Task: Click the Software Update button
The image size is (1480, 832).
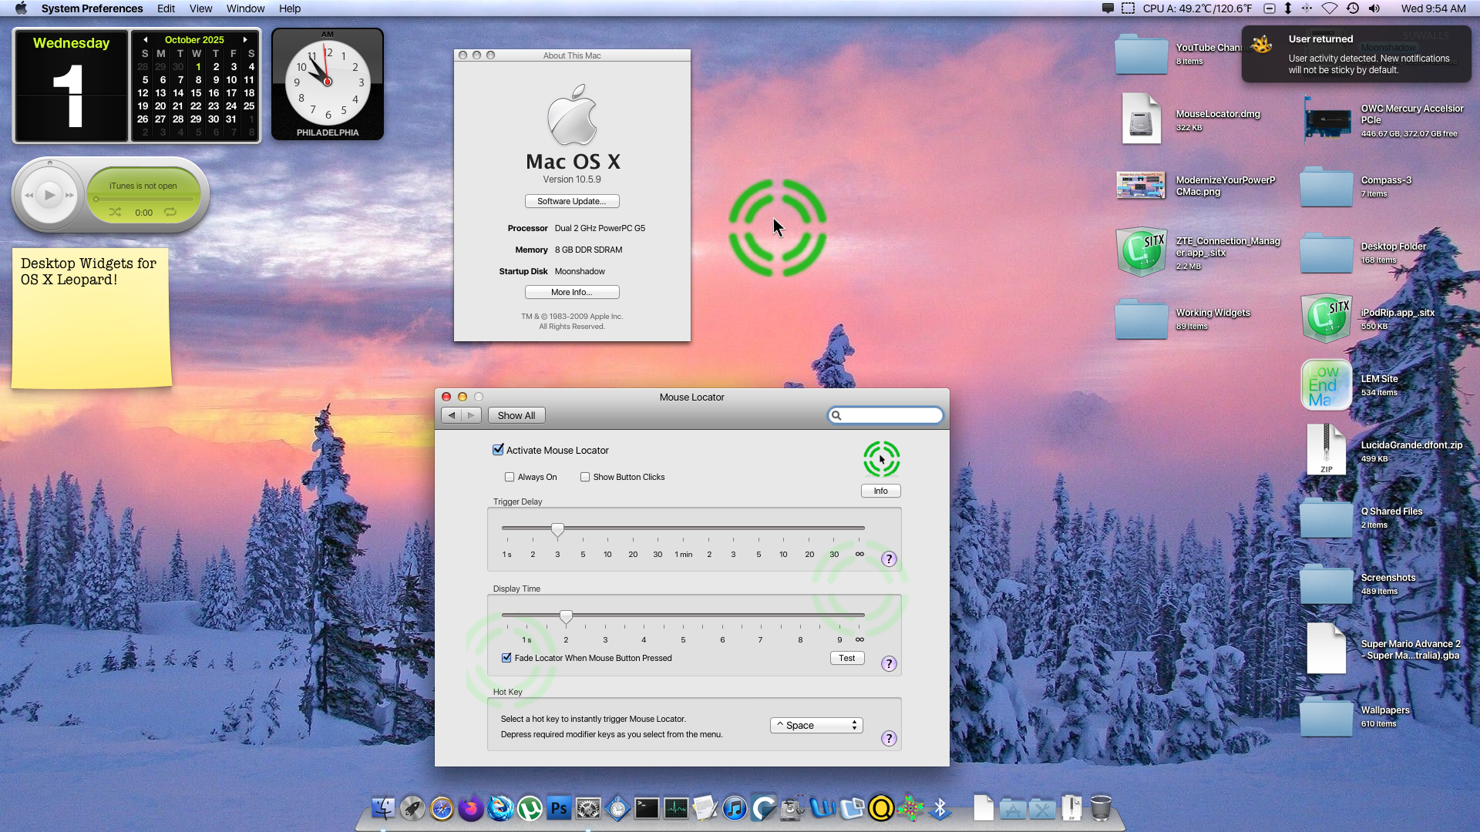Action: [571, 201]
